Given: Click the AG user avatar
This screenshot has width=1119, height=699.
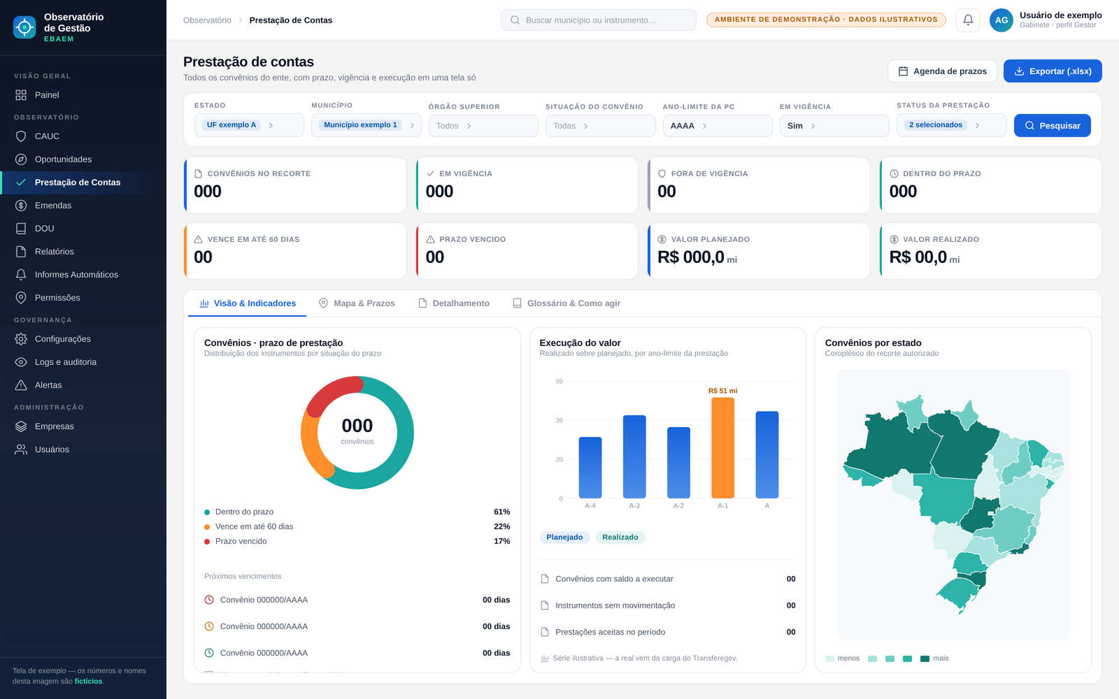Looking at the screenshot, I should tap(1002, 20).
